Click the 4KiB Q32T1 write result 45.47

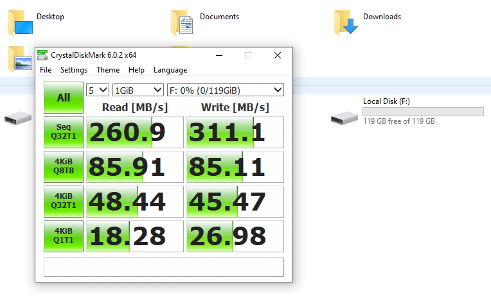[x=235, y=202]
